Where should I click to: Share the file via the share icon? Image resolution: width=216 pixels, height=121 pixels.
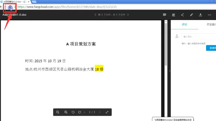(x=182, y=15)
